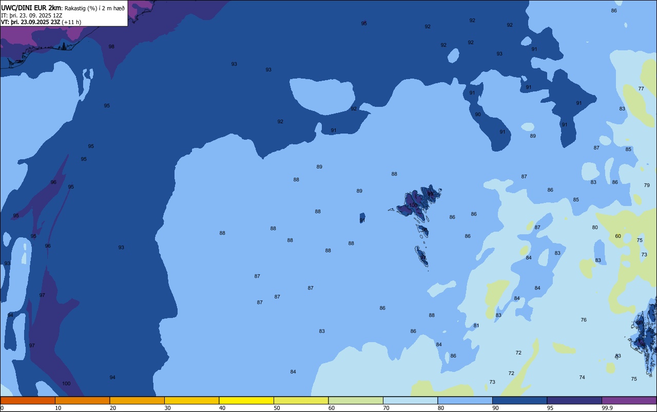Click the '98' humidity value on the map

[111, 47]
